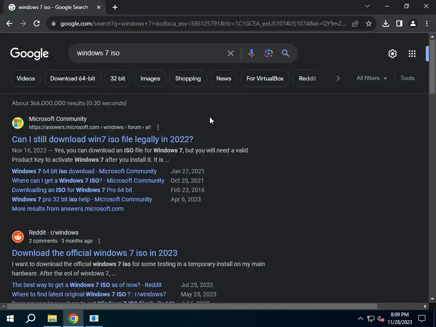The image size is (436, 327).
Task: Search by image with Google Lens icon
Action: 268,53
